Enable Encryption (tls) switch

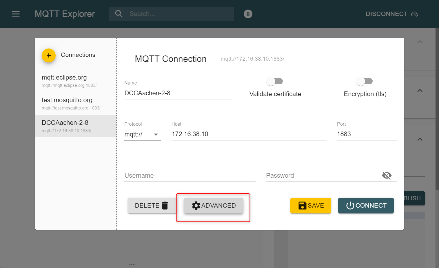tap(365, 81)
